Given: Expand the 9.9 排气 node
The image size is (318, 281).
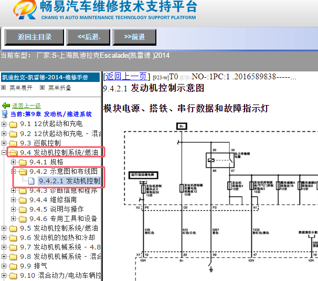Looking at the screenshot, I should [4, 266].
